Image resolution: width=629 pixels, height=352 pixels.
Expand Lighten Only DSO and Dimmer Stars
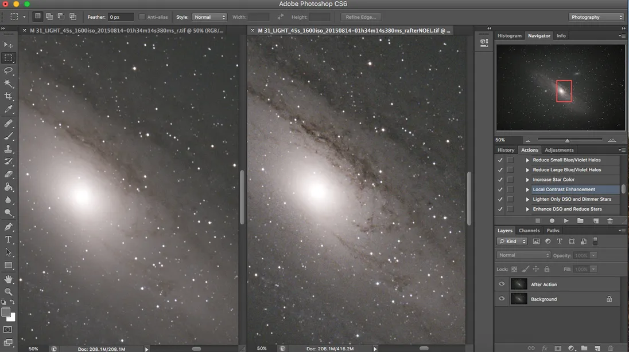pos(527,199)
